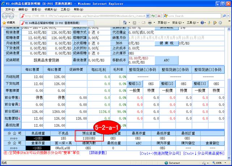Viewport: 232px width, 166px height.
Task: Click the ABC button beside 移動成本
Action: pyautogui.click(x=166, y=60)
